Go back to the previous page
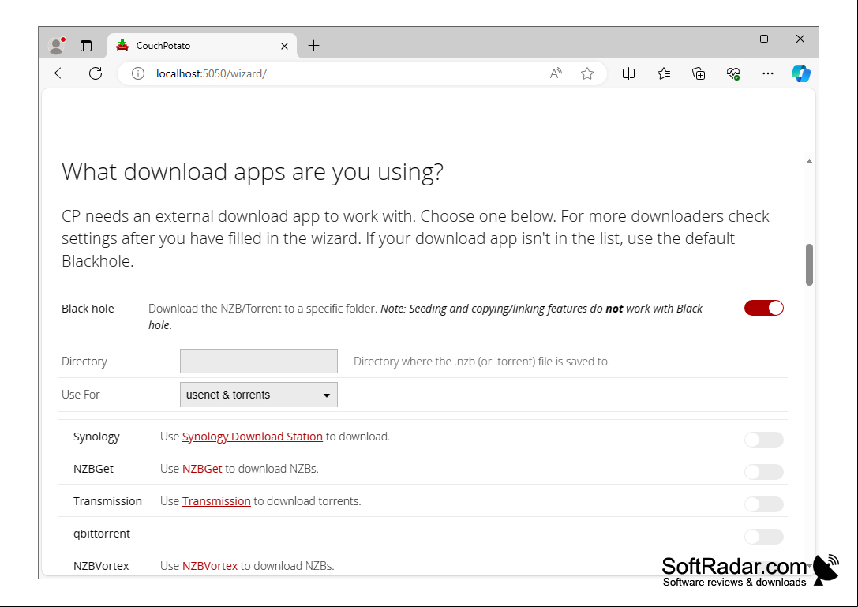The width and height of the screenshot is (858, 607). [61, 73]
